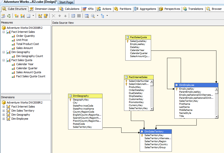Select Adventure Works DW2008R2 cube in Measures pane

(x=25, y=28)
